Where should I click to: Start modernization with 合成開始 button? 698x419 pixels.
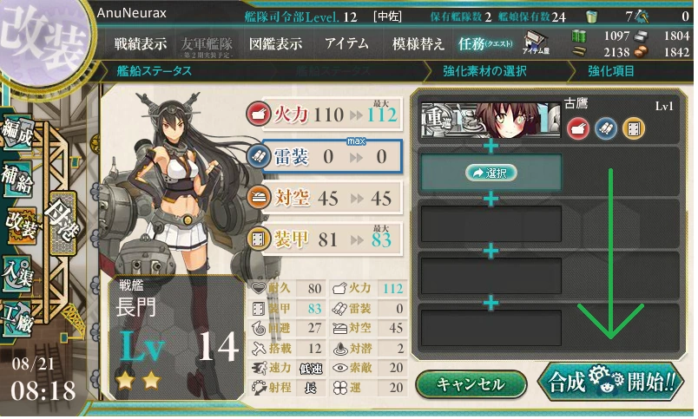(611, 382)
